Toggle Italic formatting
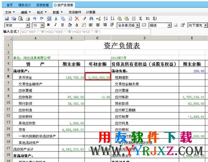 (55, 25)
